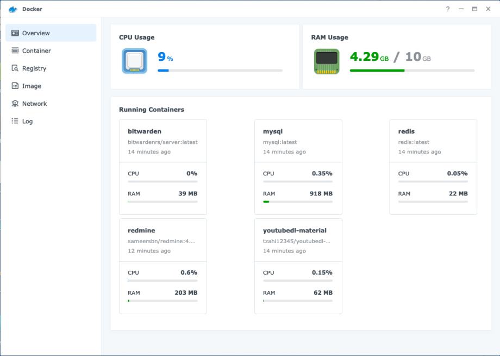500x356 pixels.
Task: Click the RAM module icon
Action: [x=327, y=61]
